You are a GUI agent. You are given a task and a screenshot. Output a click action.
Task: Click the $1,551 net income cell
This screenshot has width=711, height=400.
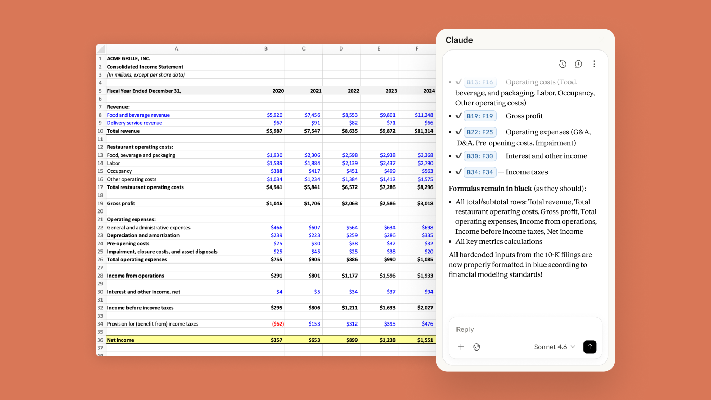pyautogui.click(x=416, y=340)
